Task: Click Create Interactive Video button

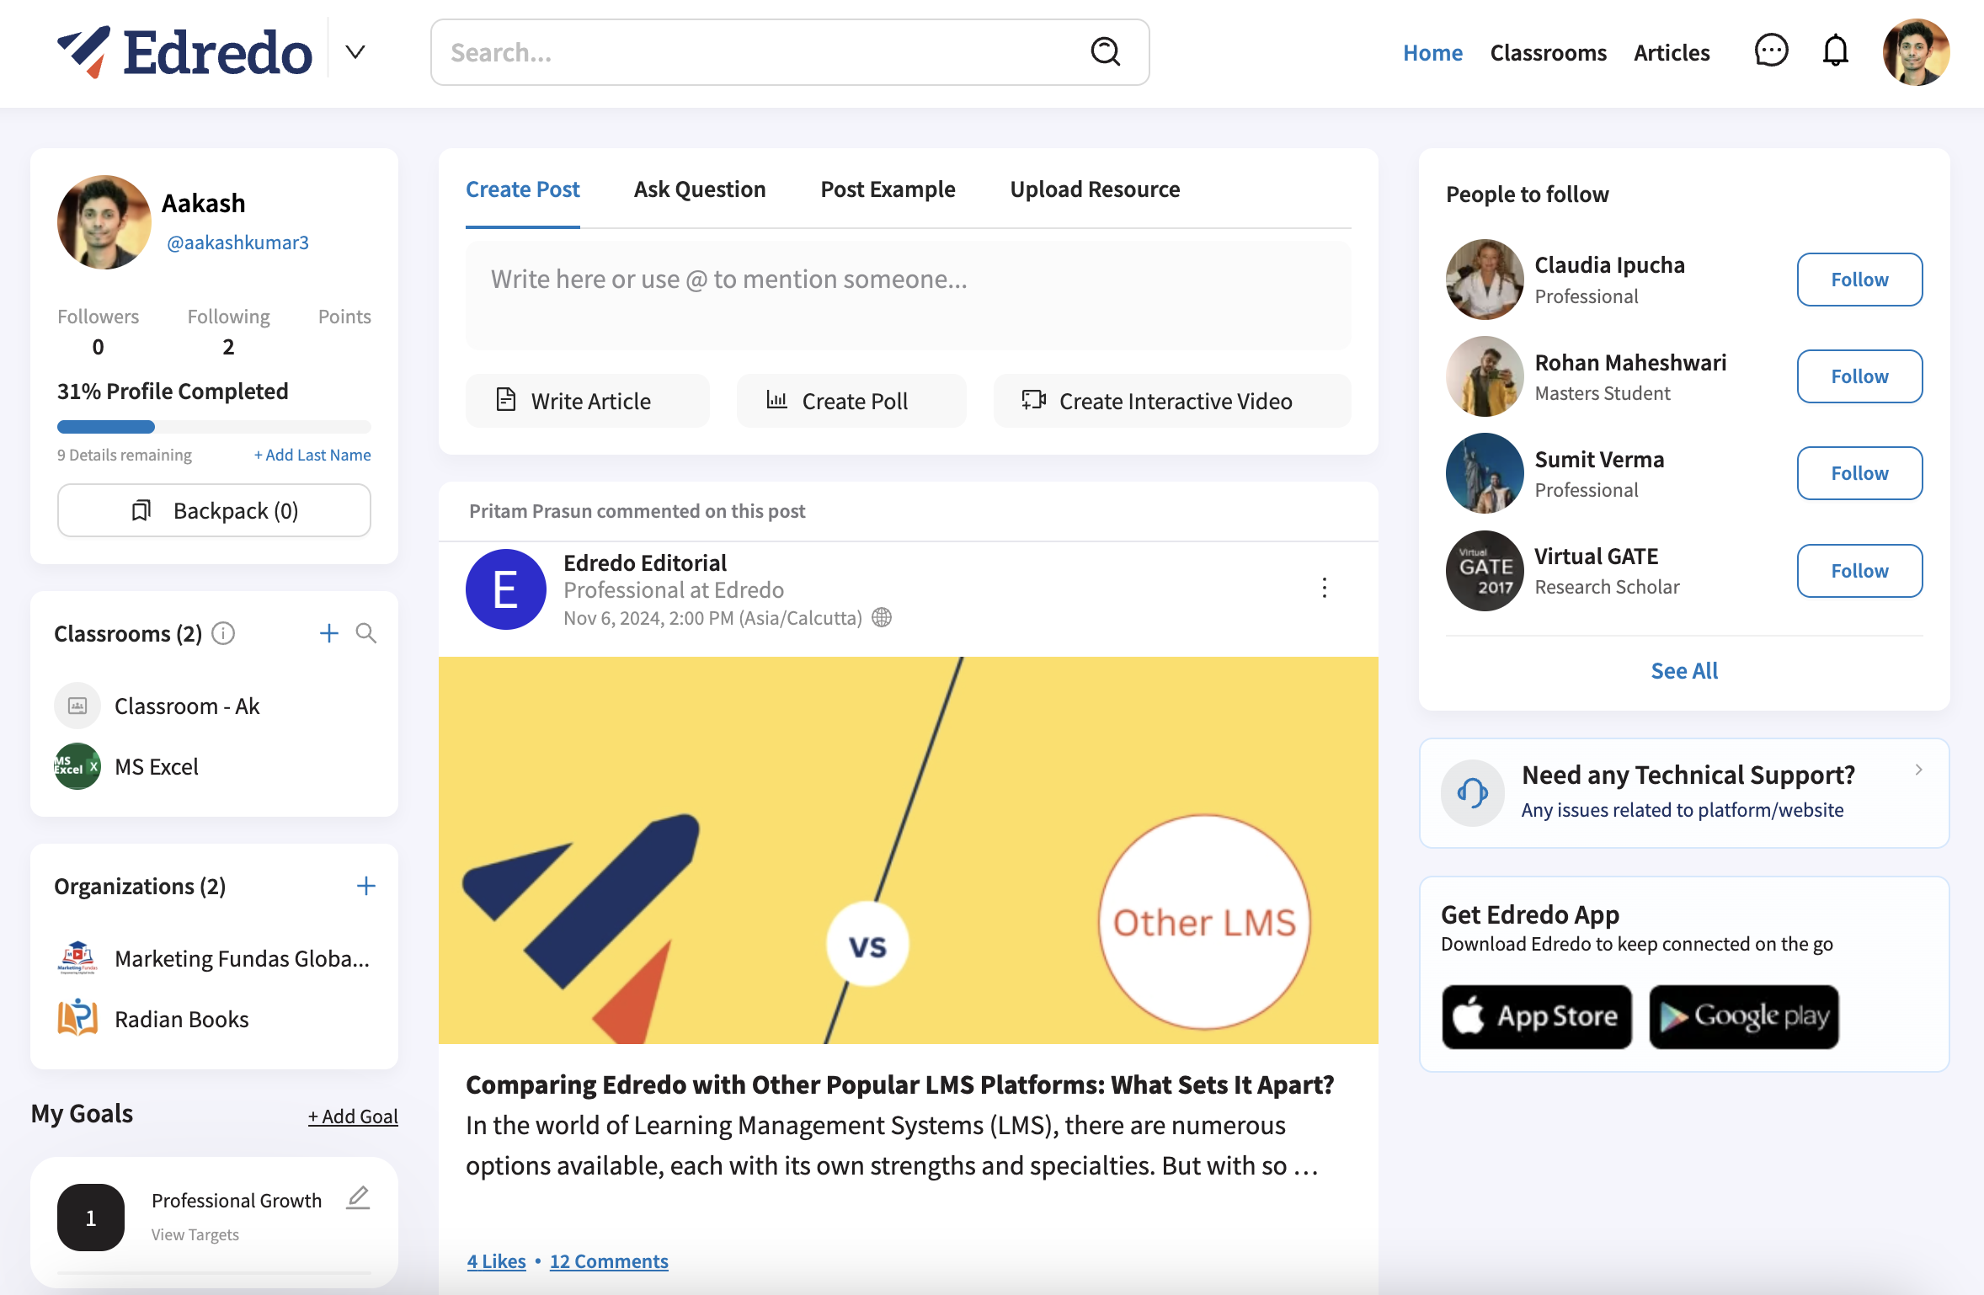Action: click(x=1172, y=401)
